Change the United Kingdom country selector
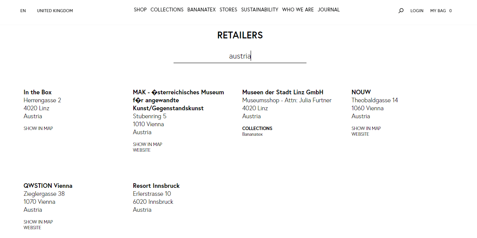 click(55, 11)
